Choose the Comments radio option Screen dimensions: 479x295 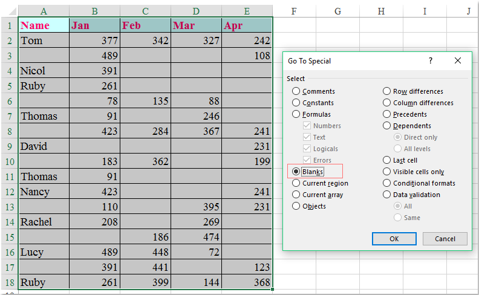coord(296,91)
